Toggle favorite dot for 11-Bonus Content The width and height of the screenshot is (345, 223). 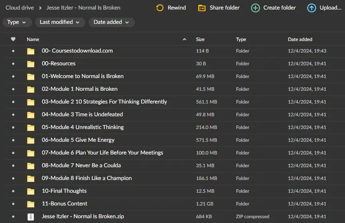[x=13, y=203]
